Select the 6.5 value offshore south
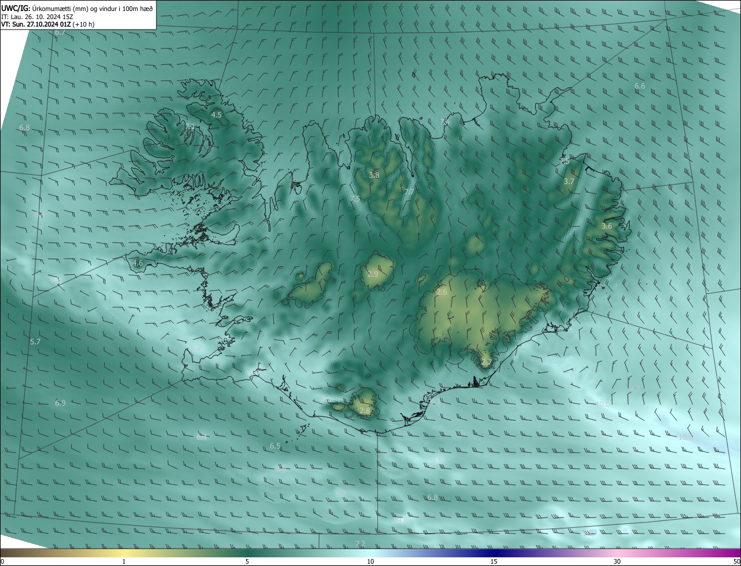 pyautogui.click(x=275, y=446)
